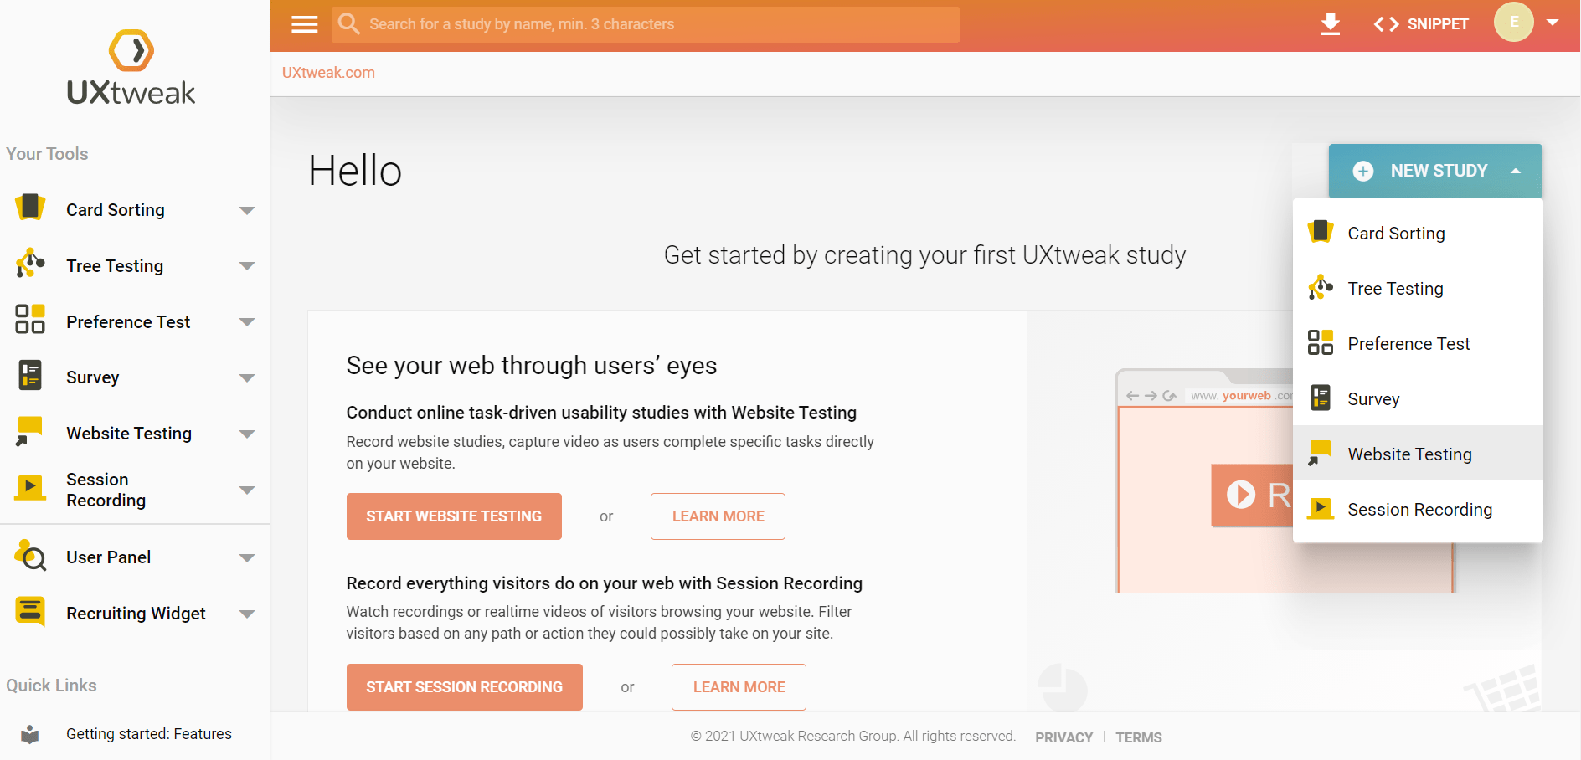Expand the Recruiting Widget sidebar arrow
Viewport: 1581px width, 760px height.
pos(246,614)
